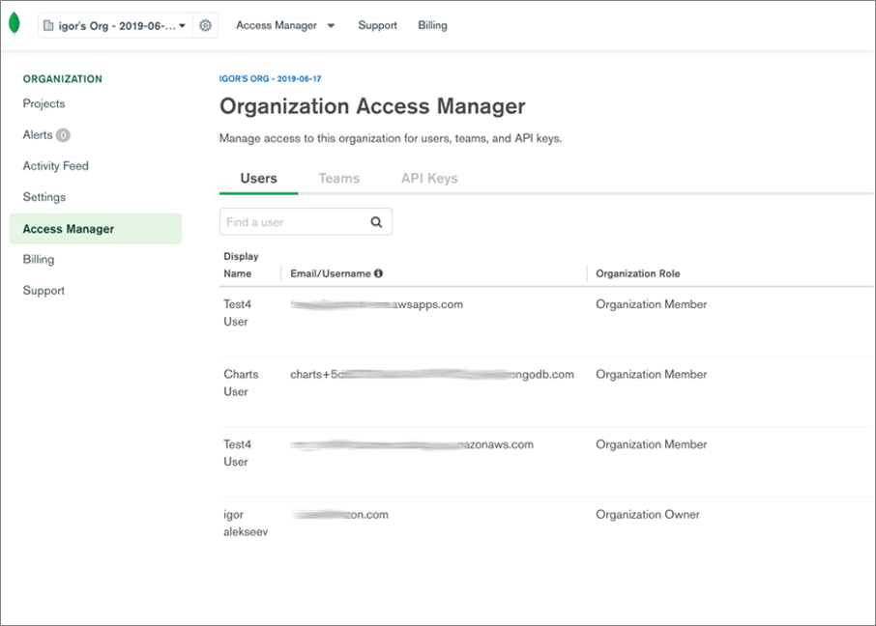Click the Find a user field
Image resolution: width=876 pixels, height=626 pixels.
point(293,222)
